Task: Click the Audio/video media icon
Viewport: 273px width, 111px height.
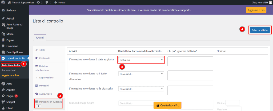Action: point(37,94)
